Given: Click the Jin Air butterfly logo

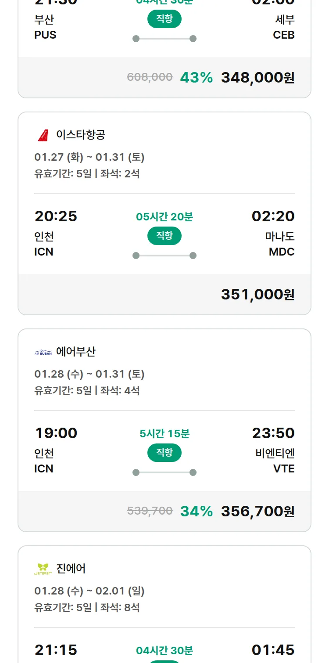Looking at the screenshot, I should point(43,569).
